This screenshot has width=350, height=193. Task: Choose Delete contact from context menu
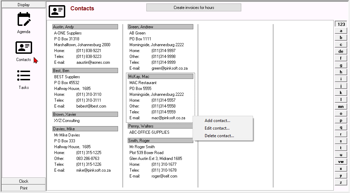[x=219, y=136]
